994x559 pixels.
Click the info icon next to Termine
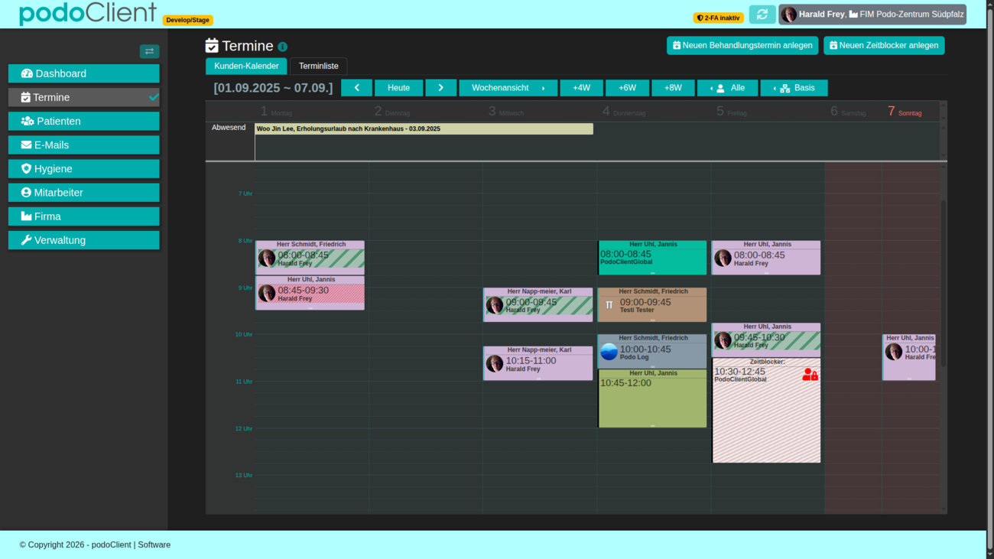coord(282,47)
